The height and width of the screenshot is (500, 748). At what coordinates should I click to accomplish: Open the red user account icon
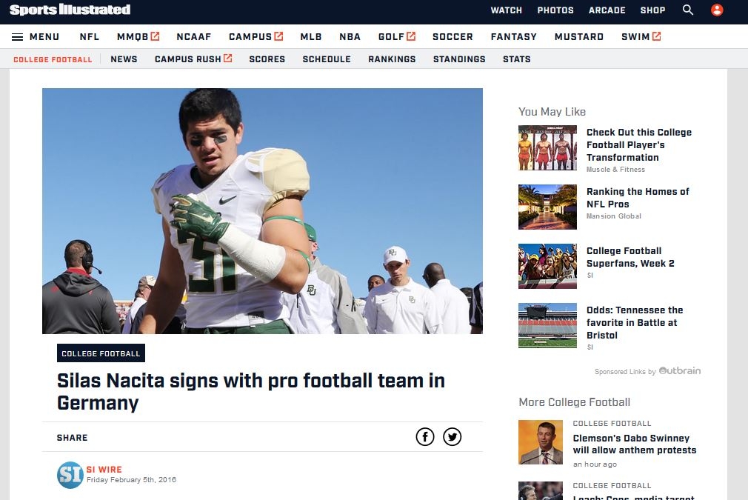(x=716, y=10)
